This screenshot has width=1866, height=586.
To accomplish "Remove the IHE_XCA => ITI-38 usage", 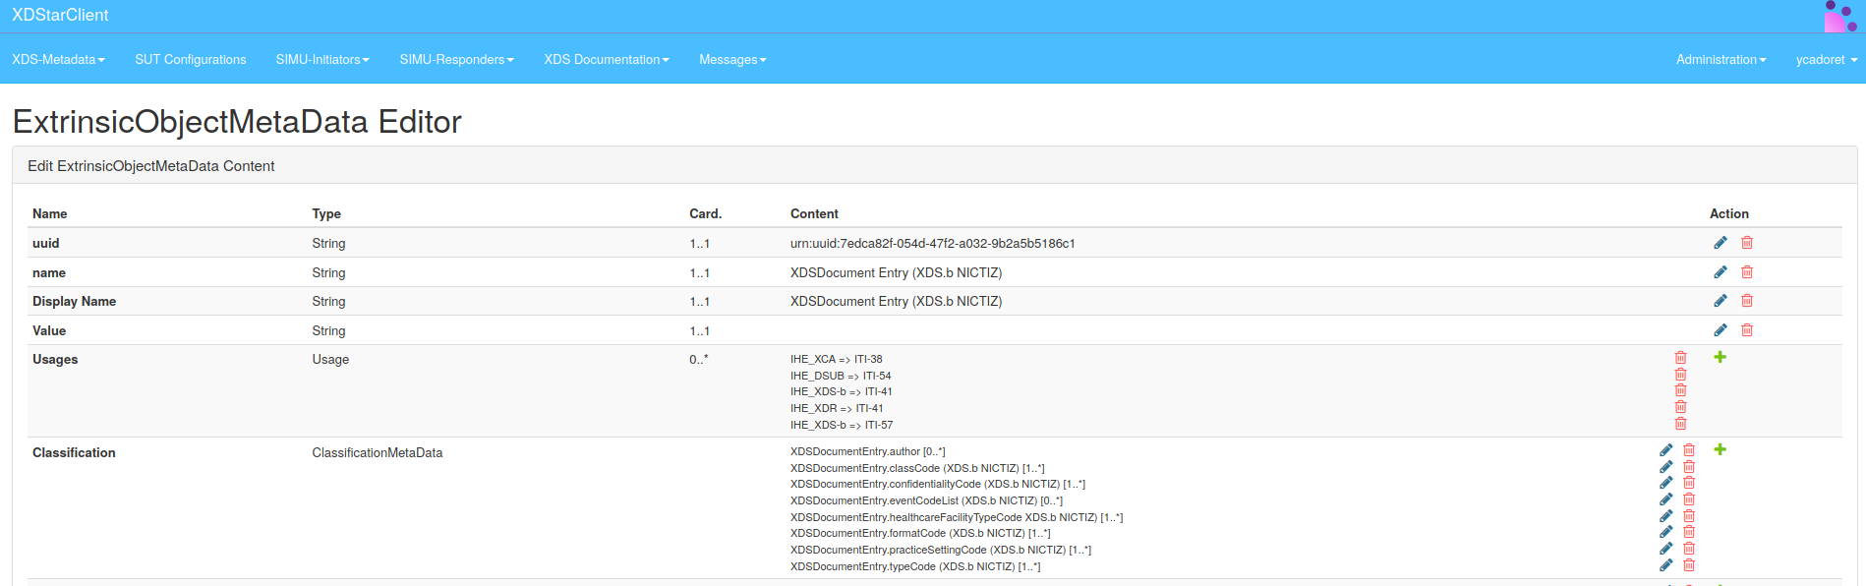I will (1680, 358).
